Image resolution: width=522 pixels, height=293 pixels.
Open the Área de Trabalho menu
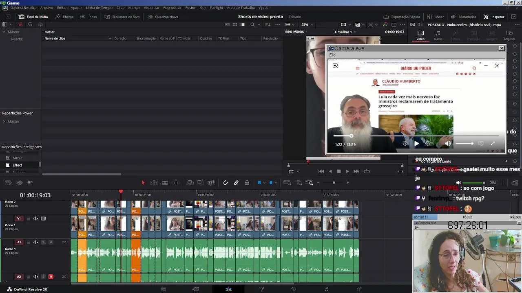(242, 8)
